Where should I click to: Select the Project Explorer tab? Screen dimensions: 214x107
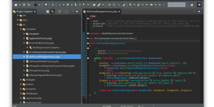pyautogui.click(x=24, y=12)
